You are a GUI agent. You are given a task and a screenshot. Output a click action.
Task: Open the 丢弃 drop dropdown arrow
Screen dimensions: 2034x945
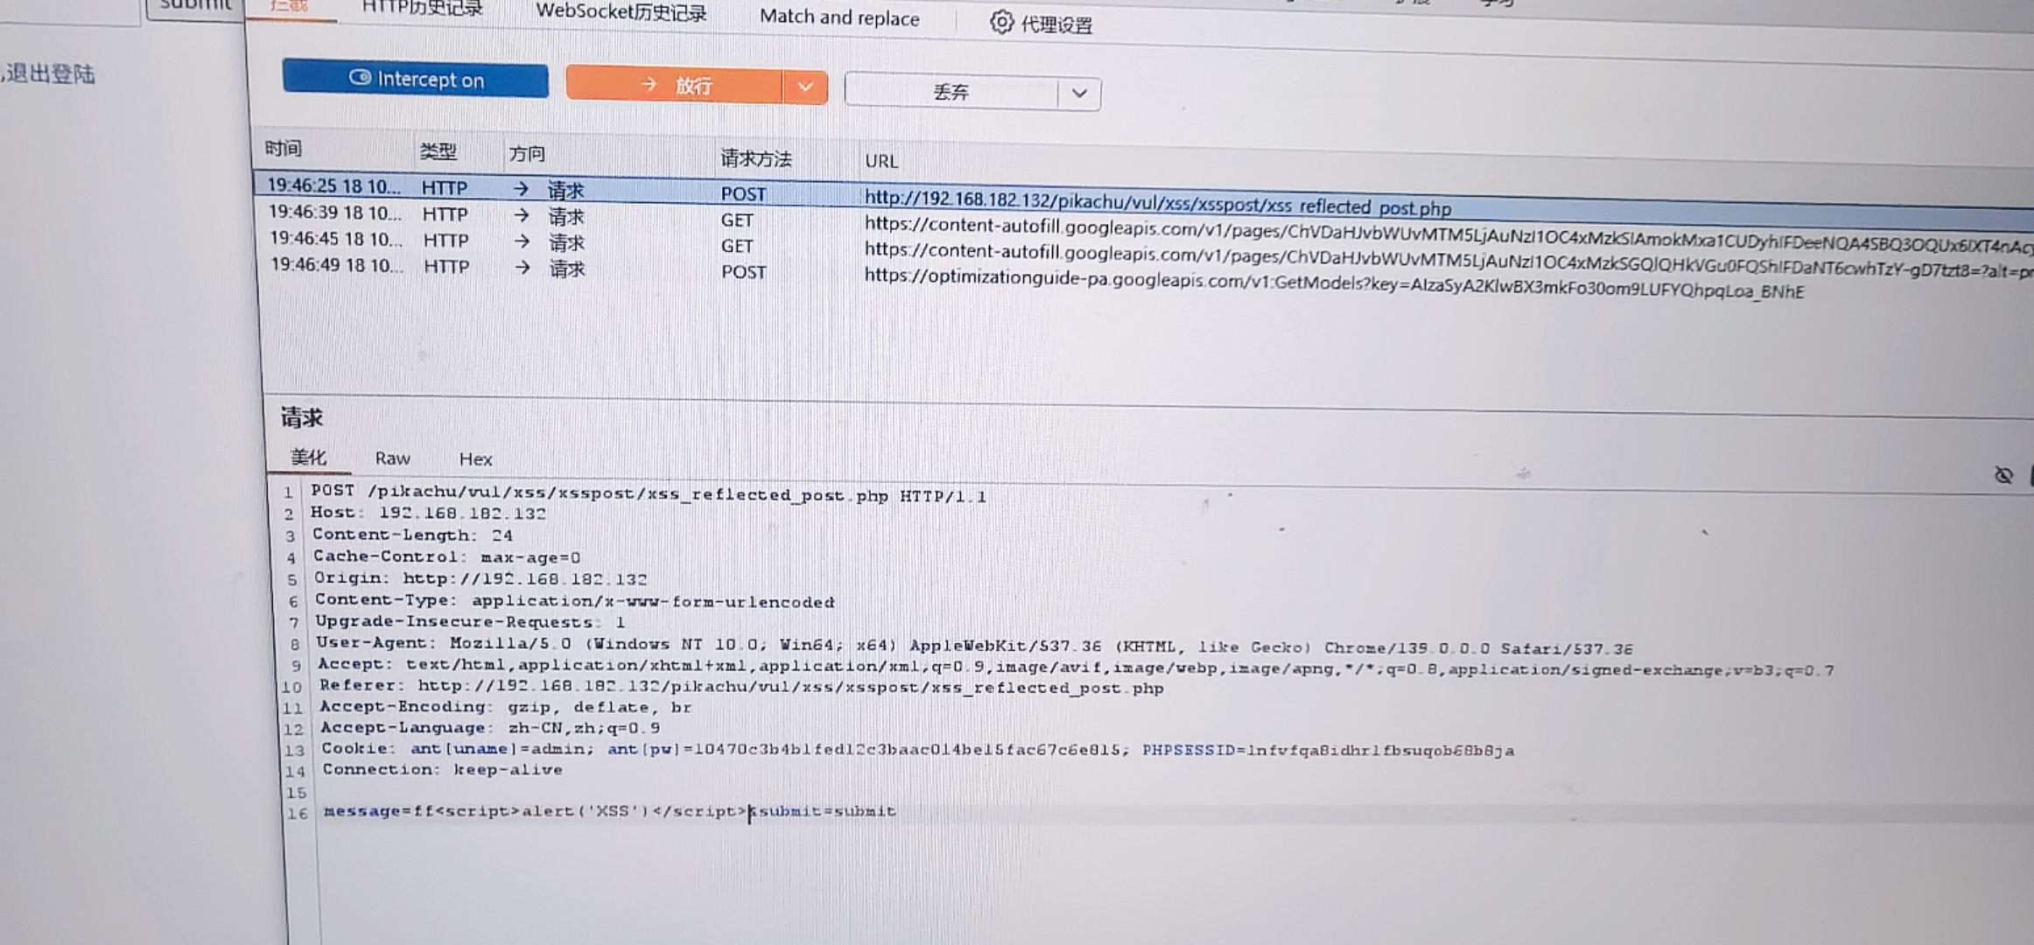(1079, 93)
